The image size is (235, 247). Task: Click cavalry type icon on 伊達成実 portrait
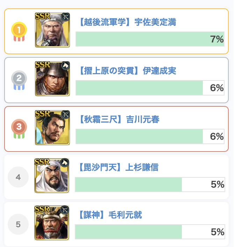tap(65, 65)
